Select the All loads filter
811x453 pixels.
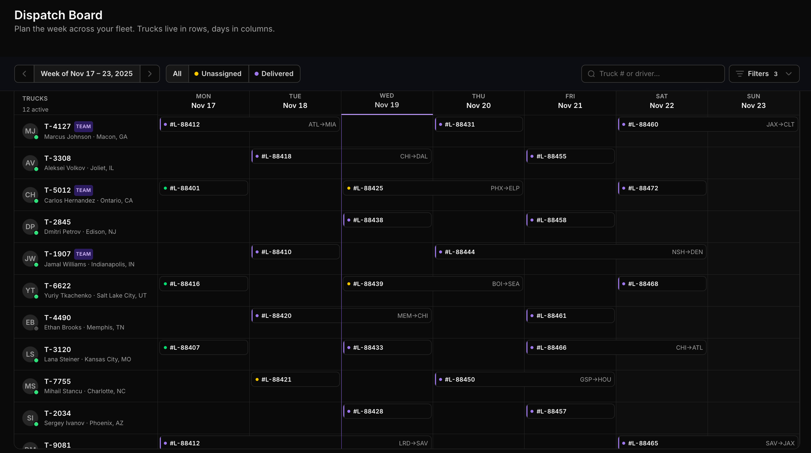point(177,74)
